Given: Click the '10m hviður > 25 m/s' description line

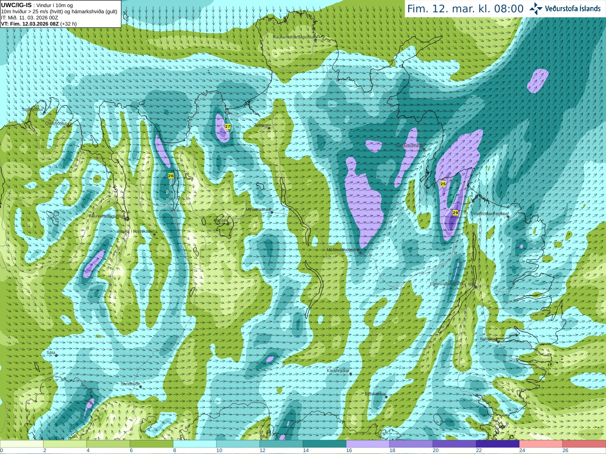Looking at the screenshot, I should coord(59,11).
